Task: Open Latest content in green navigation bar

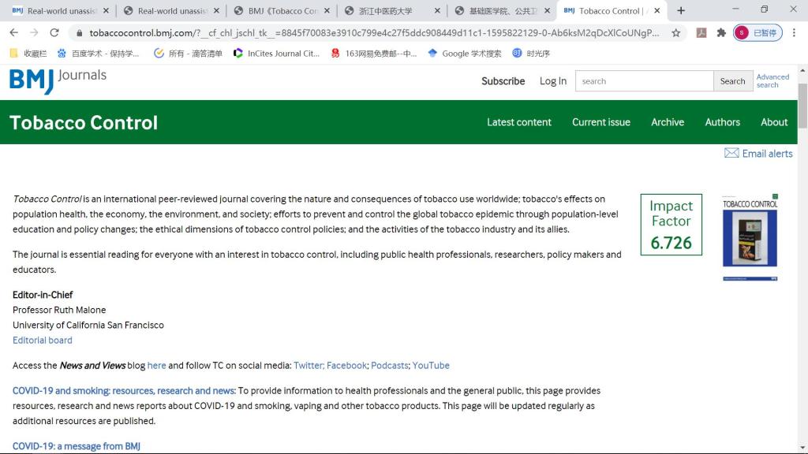Action: [518, 122]
